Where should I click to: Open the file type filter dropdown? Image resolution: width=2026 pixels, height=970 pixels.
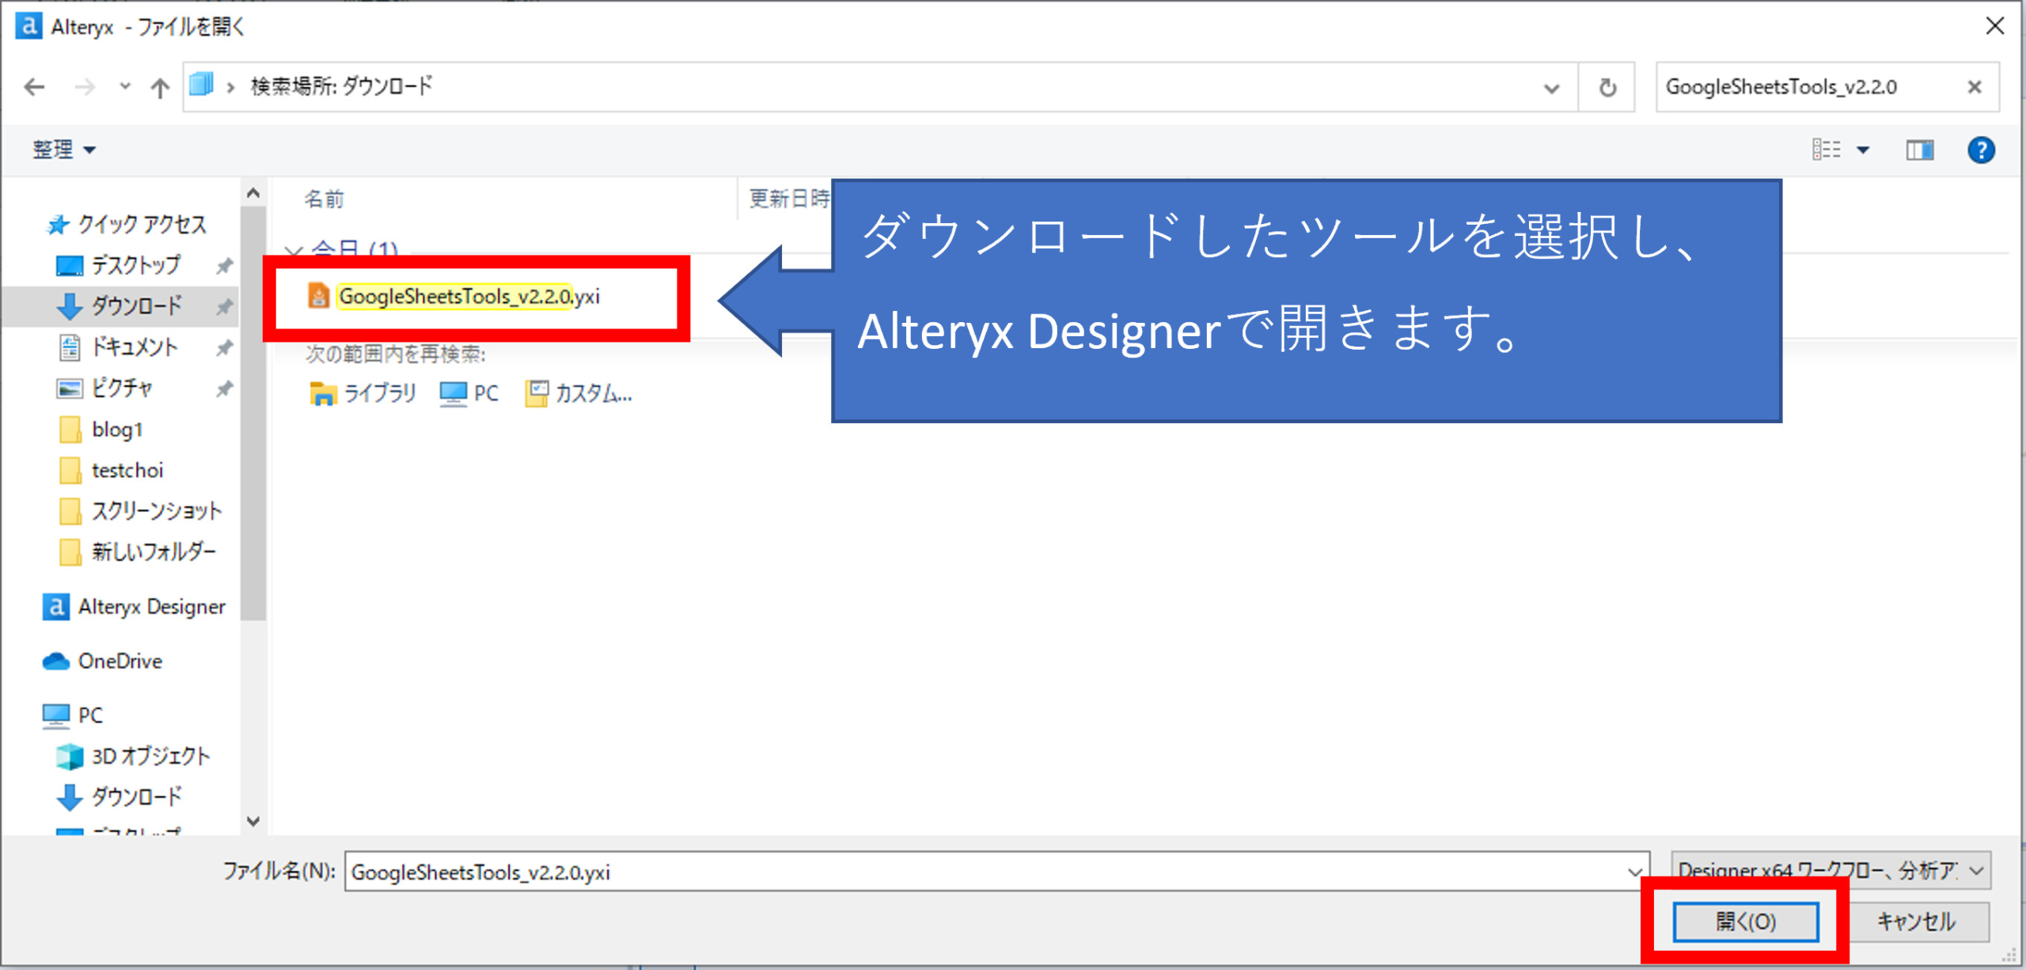[x=1831, y=870]
